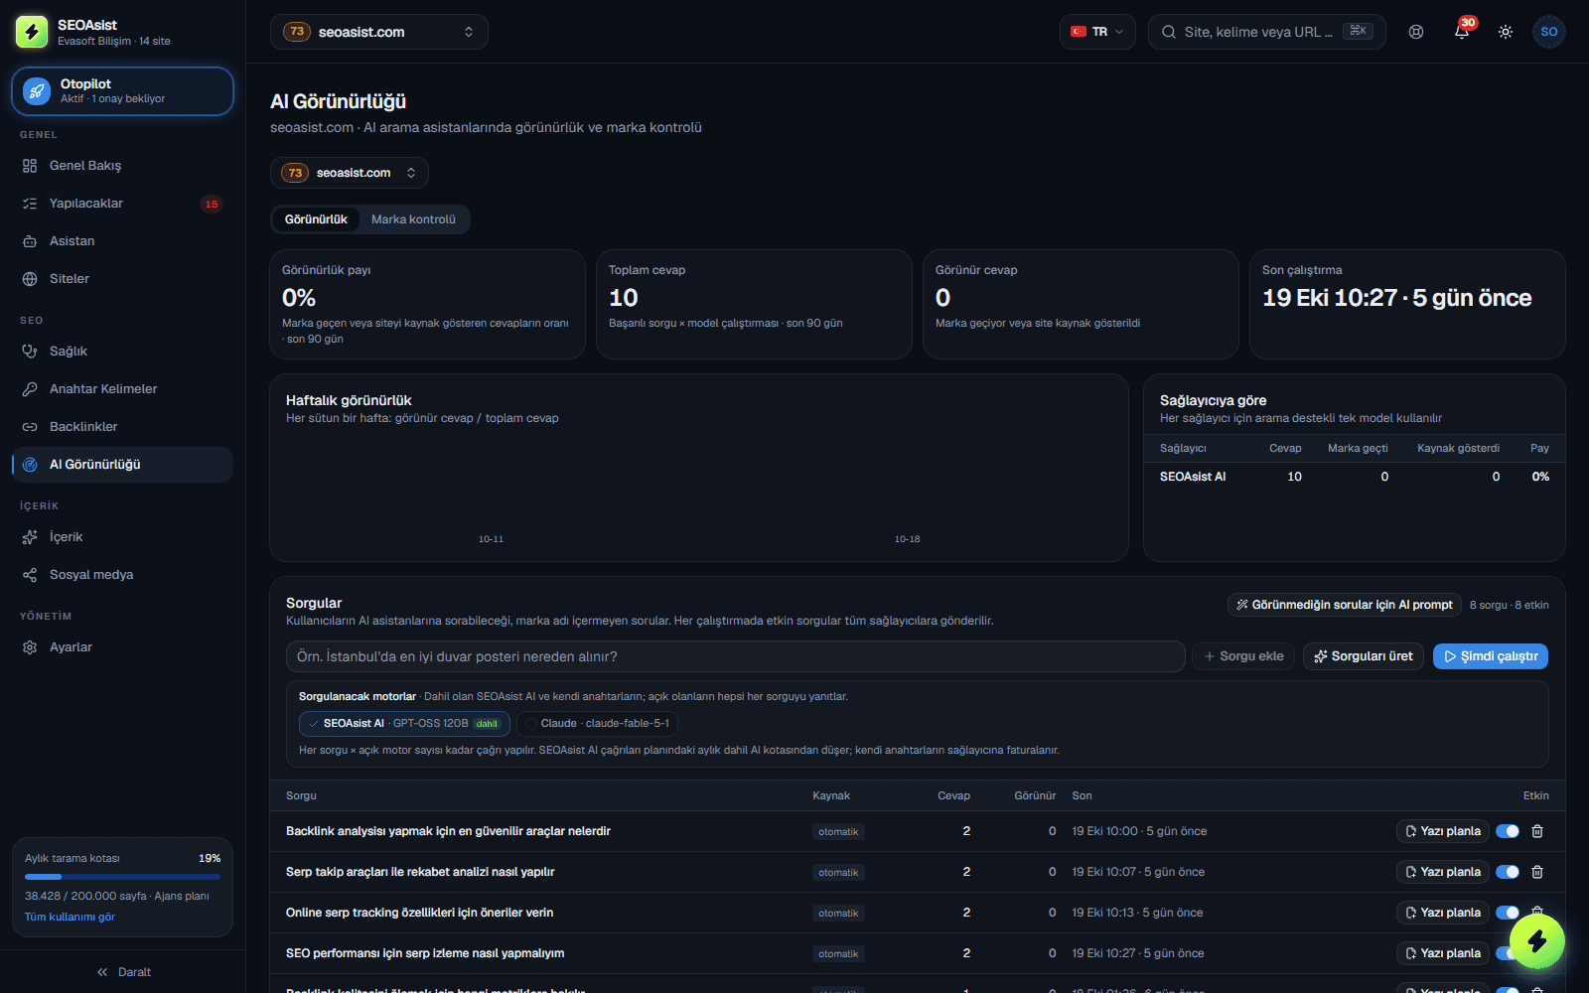Viewport: 1589px width, 993px height.
Task: Open Genel Bakış in the sidebar
Action: (x=123, y=166)
